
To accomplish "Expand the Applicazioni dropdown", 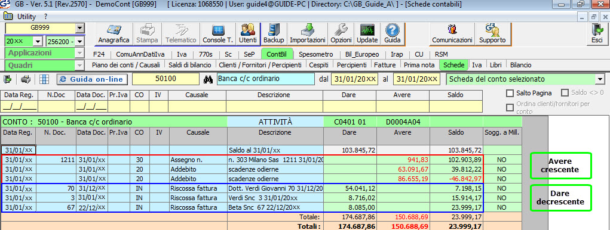I will (79, 53).
